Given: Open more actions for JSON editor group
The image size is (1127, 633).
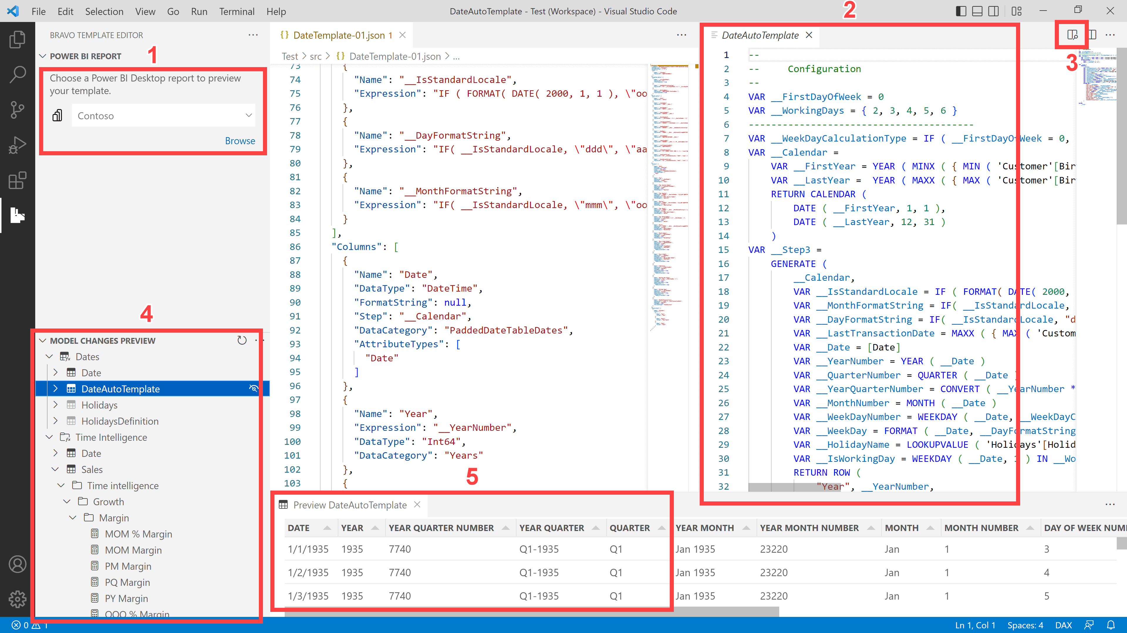Looking at the screenshot, I should (681, 35).
